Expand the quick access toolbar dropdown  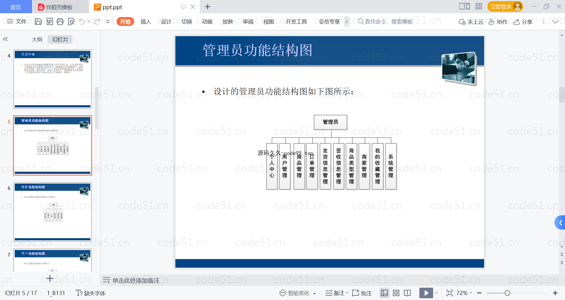click(108, 21)
